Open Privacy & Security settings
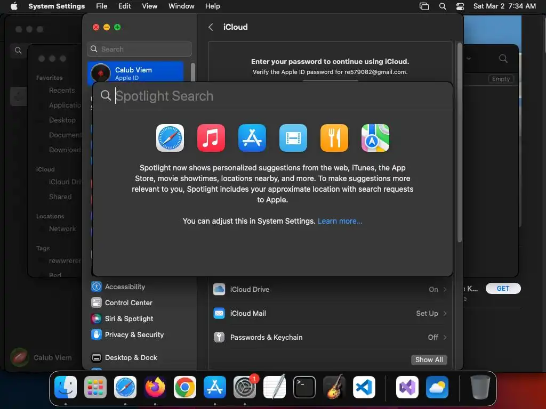 (x=127, y=334)
